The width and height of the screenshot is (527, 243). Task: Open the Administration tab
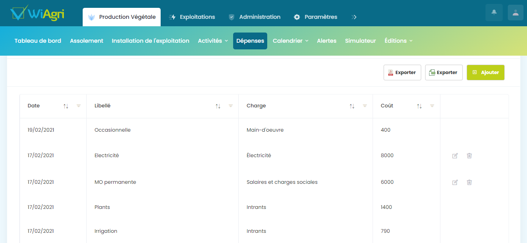pyautogui.click(x=255, y=17)
